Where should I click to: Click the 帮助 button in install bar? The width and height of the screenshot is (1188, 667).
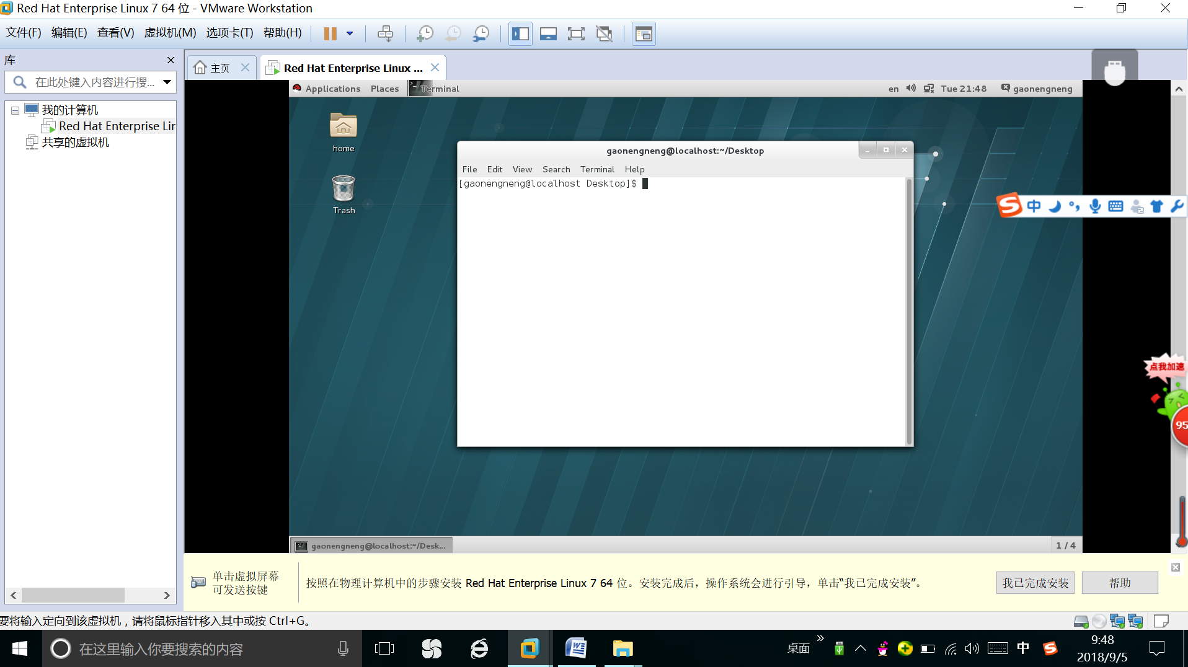click(1120, 583)
